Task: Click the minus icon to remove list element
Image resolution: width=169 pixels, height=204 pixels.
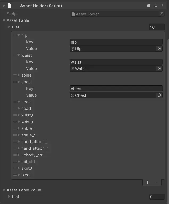Action: [156, 182]
